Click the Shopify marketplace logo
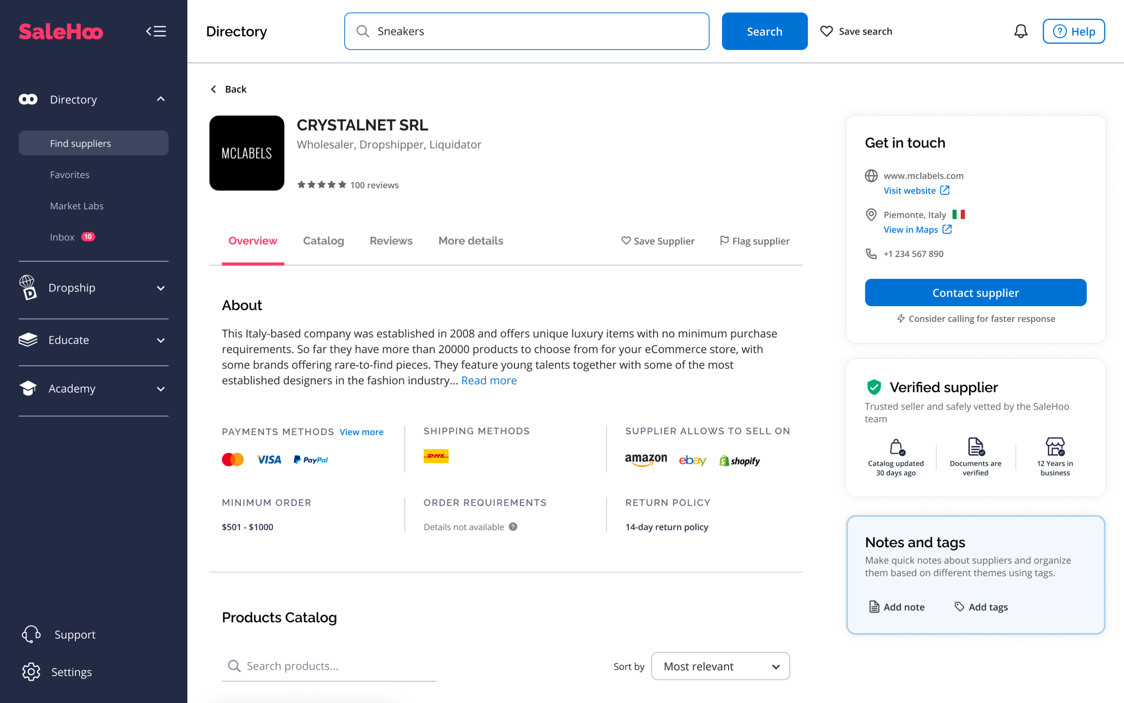The height and width of the screenshot is (703, 1124). coord(739,460)
